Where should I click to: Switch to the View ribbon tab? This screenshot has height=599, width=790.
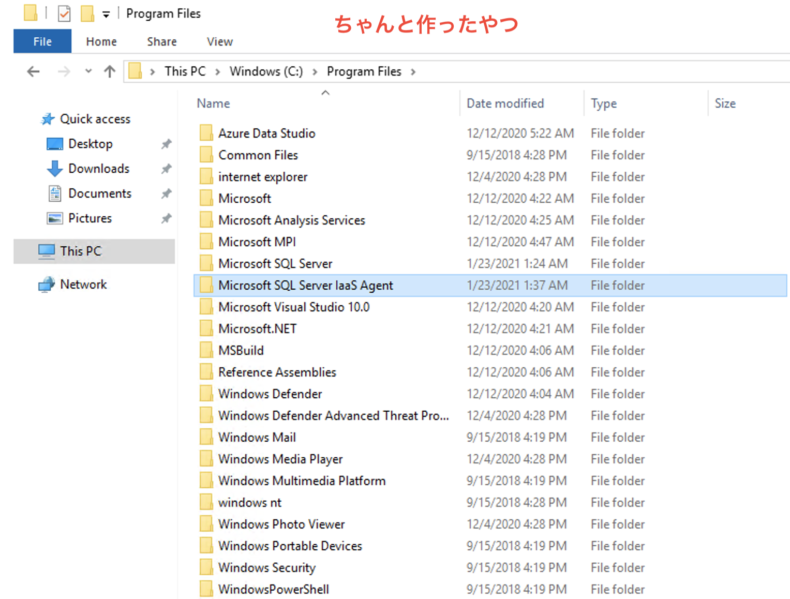click(219, 41)
